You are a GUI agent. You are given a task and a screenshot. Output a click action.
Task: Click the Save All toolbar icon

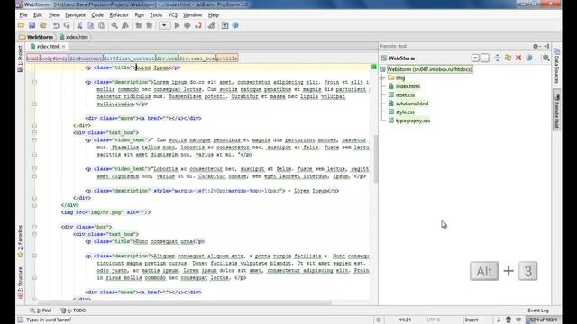[32, 25]
